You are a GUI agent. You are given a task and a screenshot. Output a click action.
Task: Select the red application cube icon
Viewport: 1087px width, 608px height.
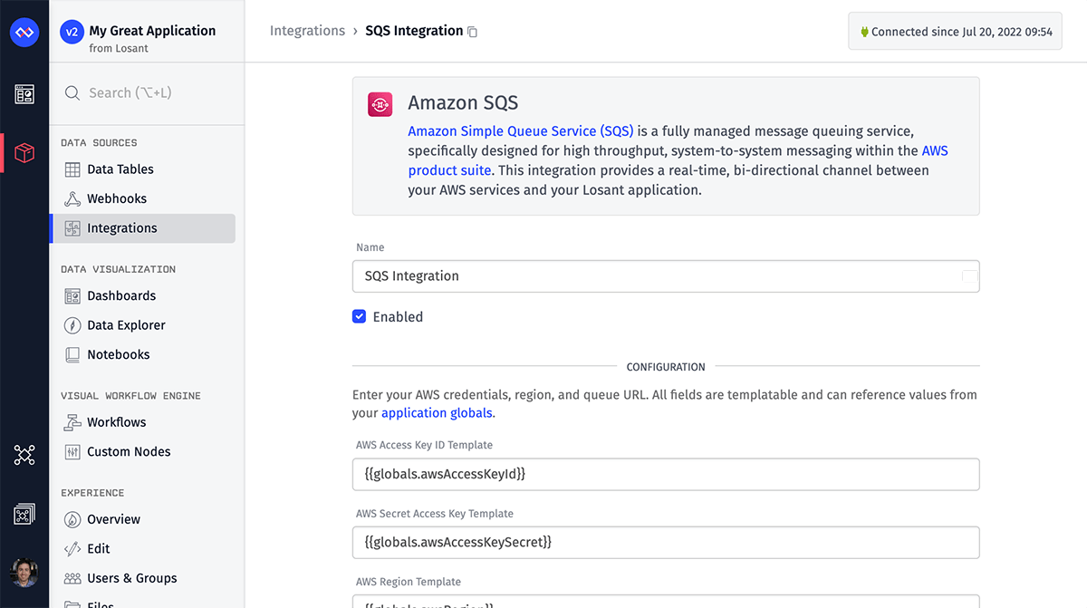(24, 152)
